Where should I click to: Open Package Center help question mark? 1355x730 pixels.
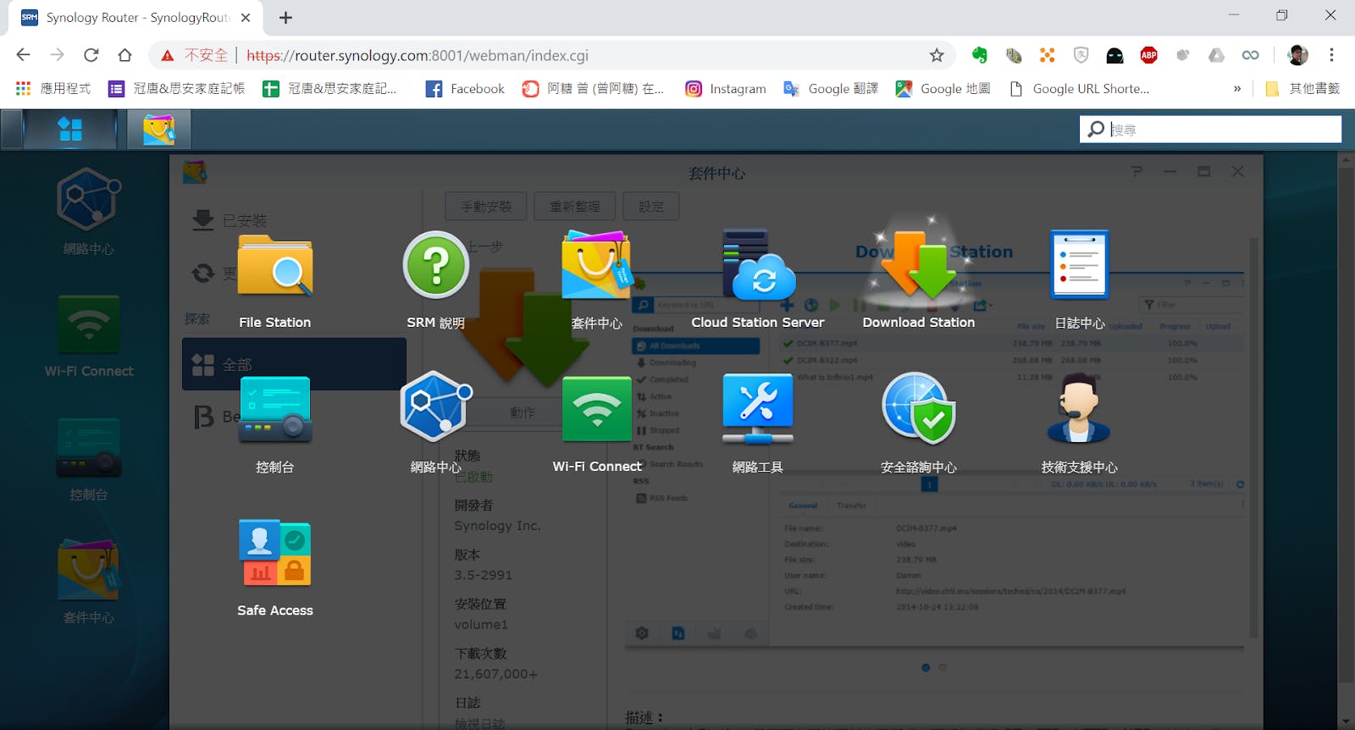(1137, 172)
